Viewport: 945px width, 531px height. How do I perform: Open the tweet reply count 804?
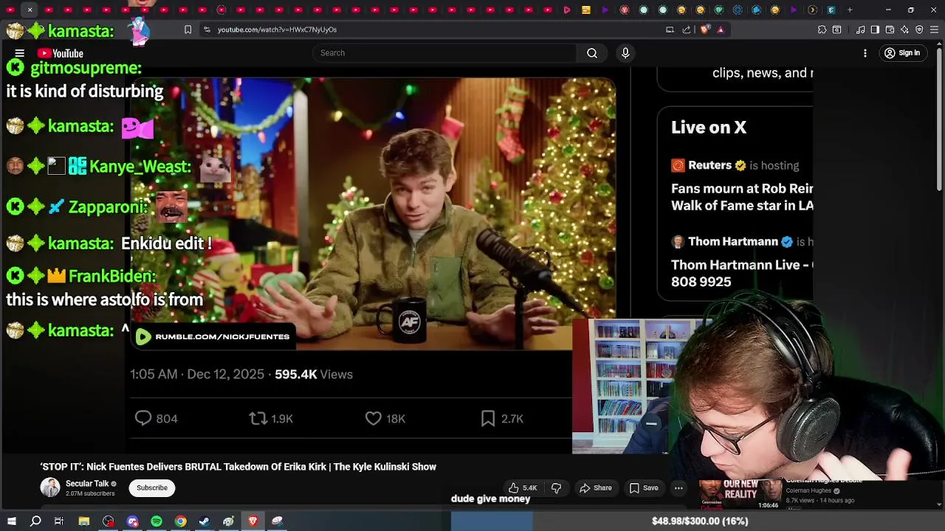click(x=156, y=418)
